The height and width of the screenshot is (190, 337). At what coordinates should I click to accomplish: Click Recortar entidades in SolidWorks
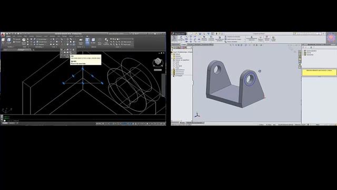(x=204, y=39)
